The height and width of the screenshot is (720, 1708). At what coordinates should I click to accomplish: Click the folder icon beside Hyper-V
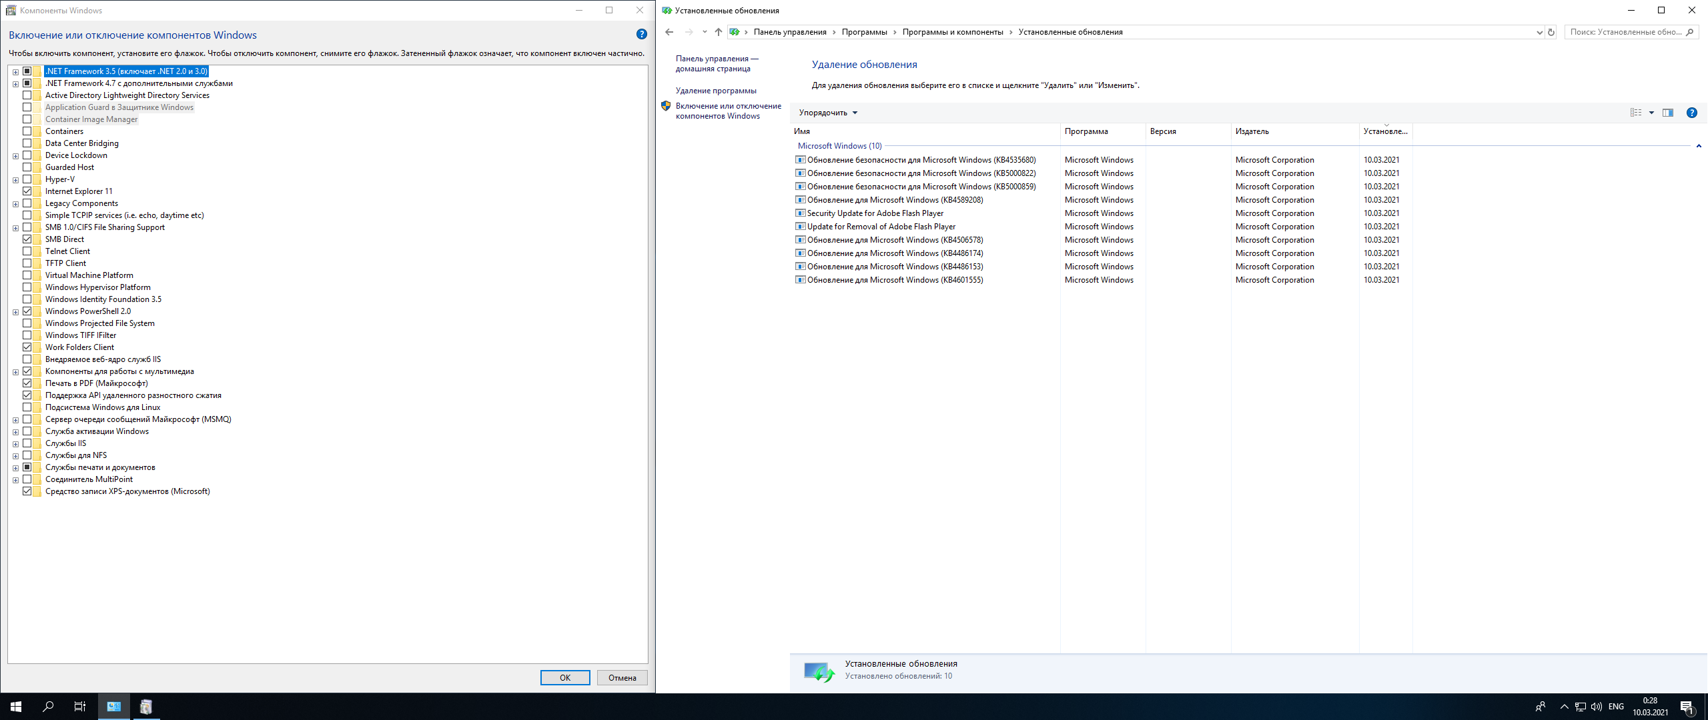pyautogui.click(x=38, y=179)
